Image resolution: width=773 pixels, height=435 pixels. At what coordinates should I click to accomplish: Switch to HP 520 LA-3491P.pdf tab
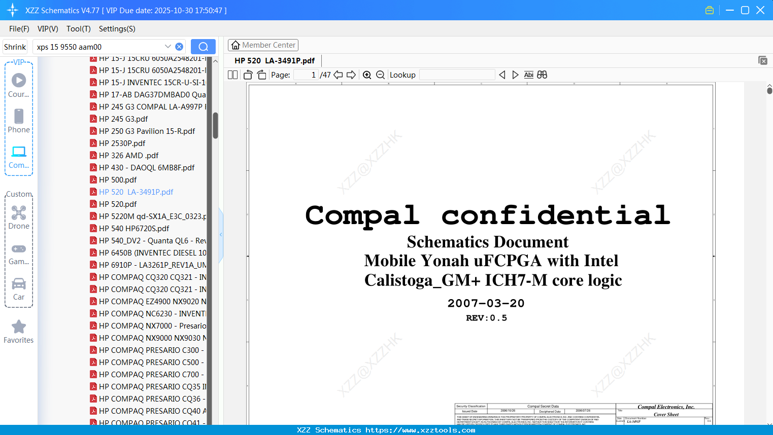click(x=275, y=60)
